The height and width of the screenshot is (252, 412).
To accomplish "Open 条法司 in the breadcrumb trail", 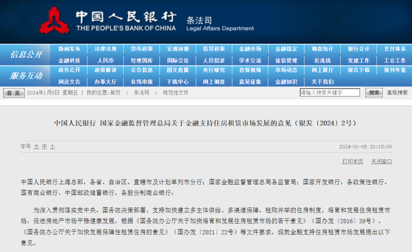I will pos(142,93).
